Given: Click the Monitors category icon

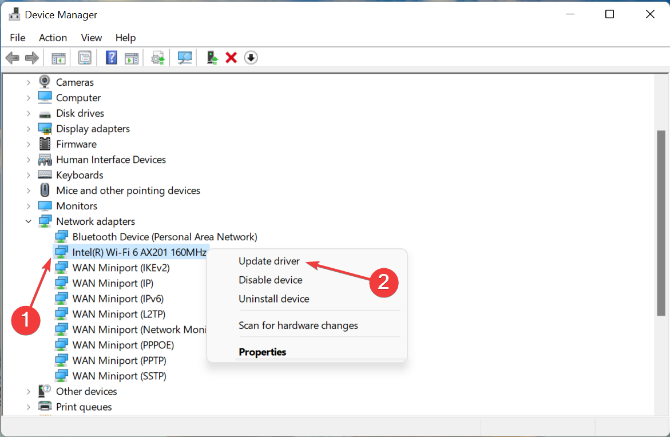Looking at the screenshot, I should coord(45,206).
